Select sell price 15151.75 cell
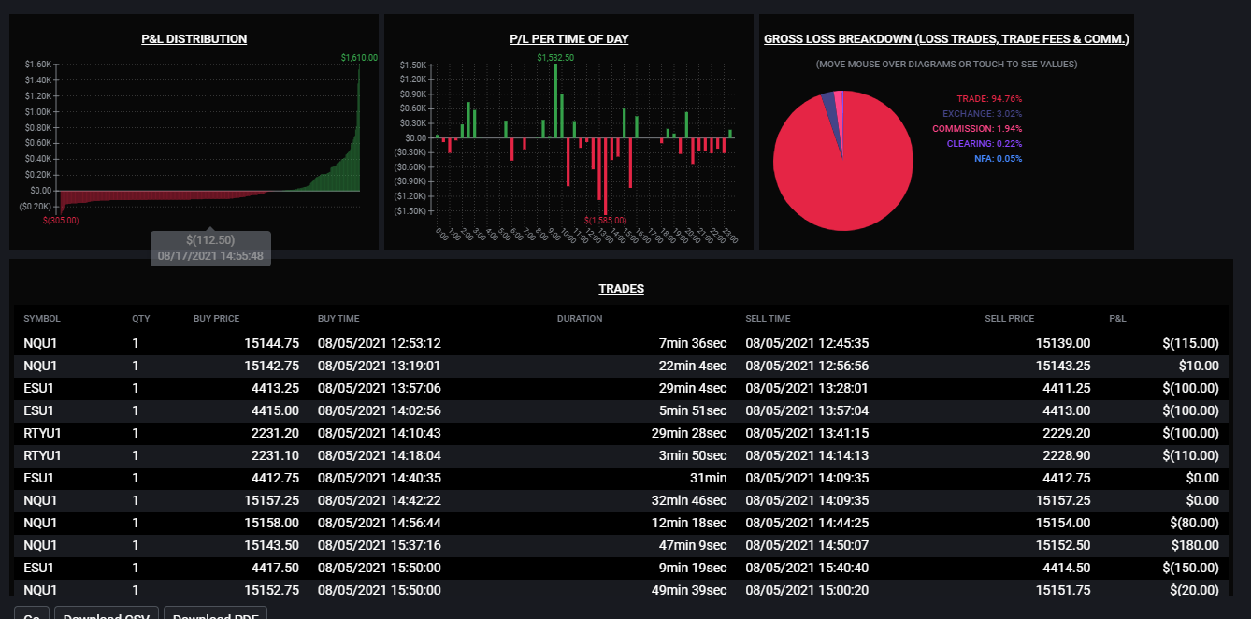 pos(1063,590)
